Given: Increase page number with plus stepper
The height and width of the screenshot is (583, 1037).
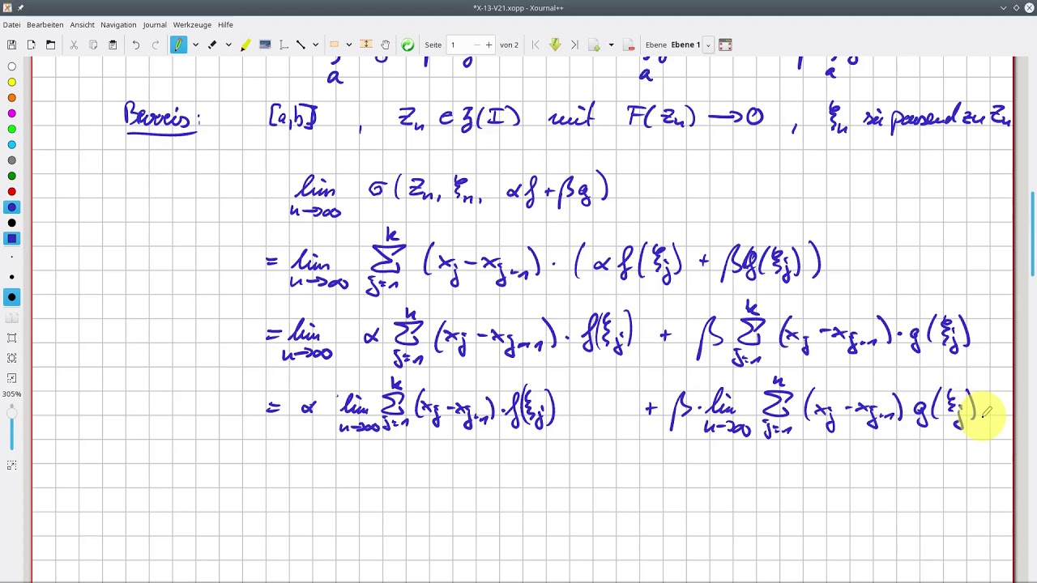Looking at the screenshot, I should [x=489, y=45].
